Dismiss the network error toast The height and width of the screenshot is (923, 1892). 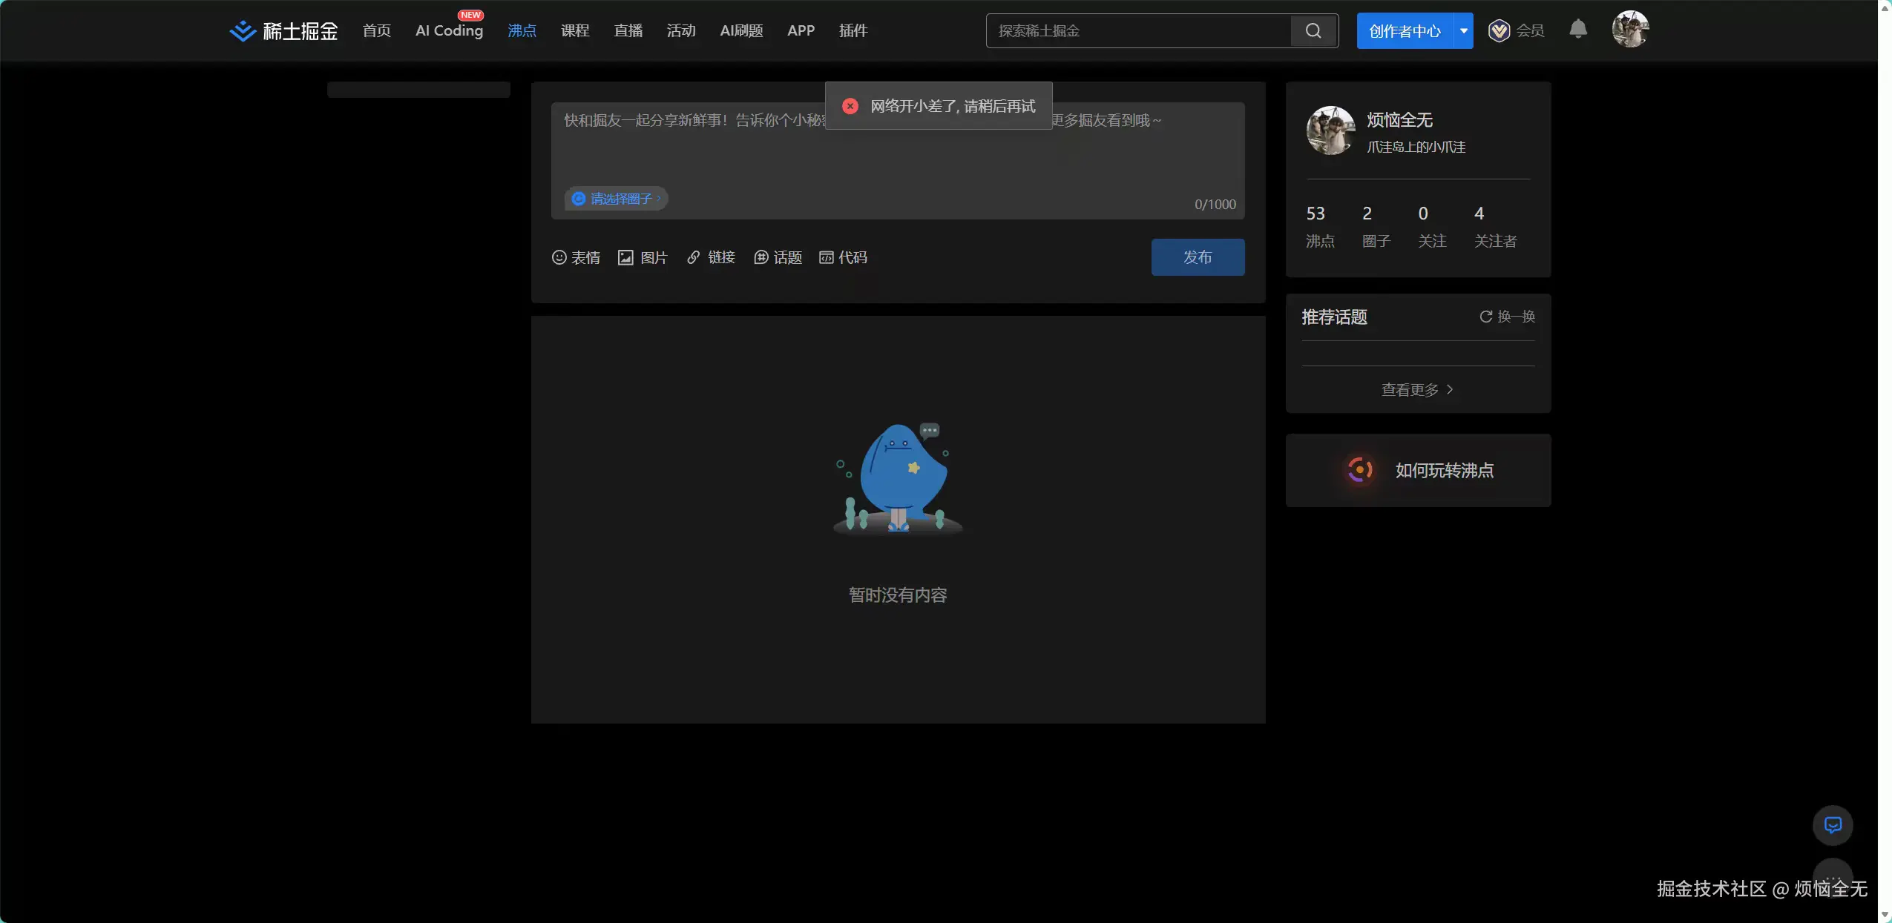coord(850,105)
